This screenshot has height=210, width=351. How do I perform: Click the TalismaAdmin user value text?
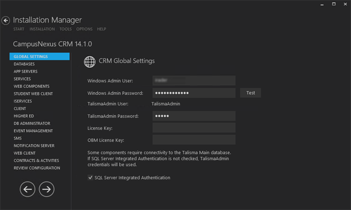tap(166, 104)
